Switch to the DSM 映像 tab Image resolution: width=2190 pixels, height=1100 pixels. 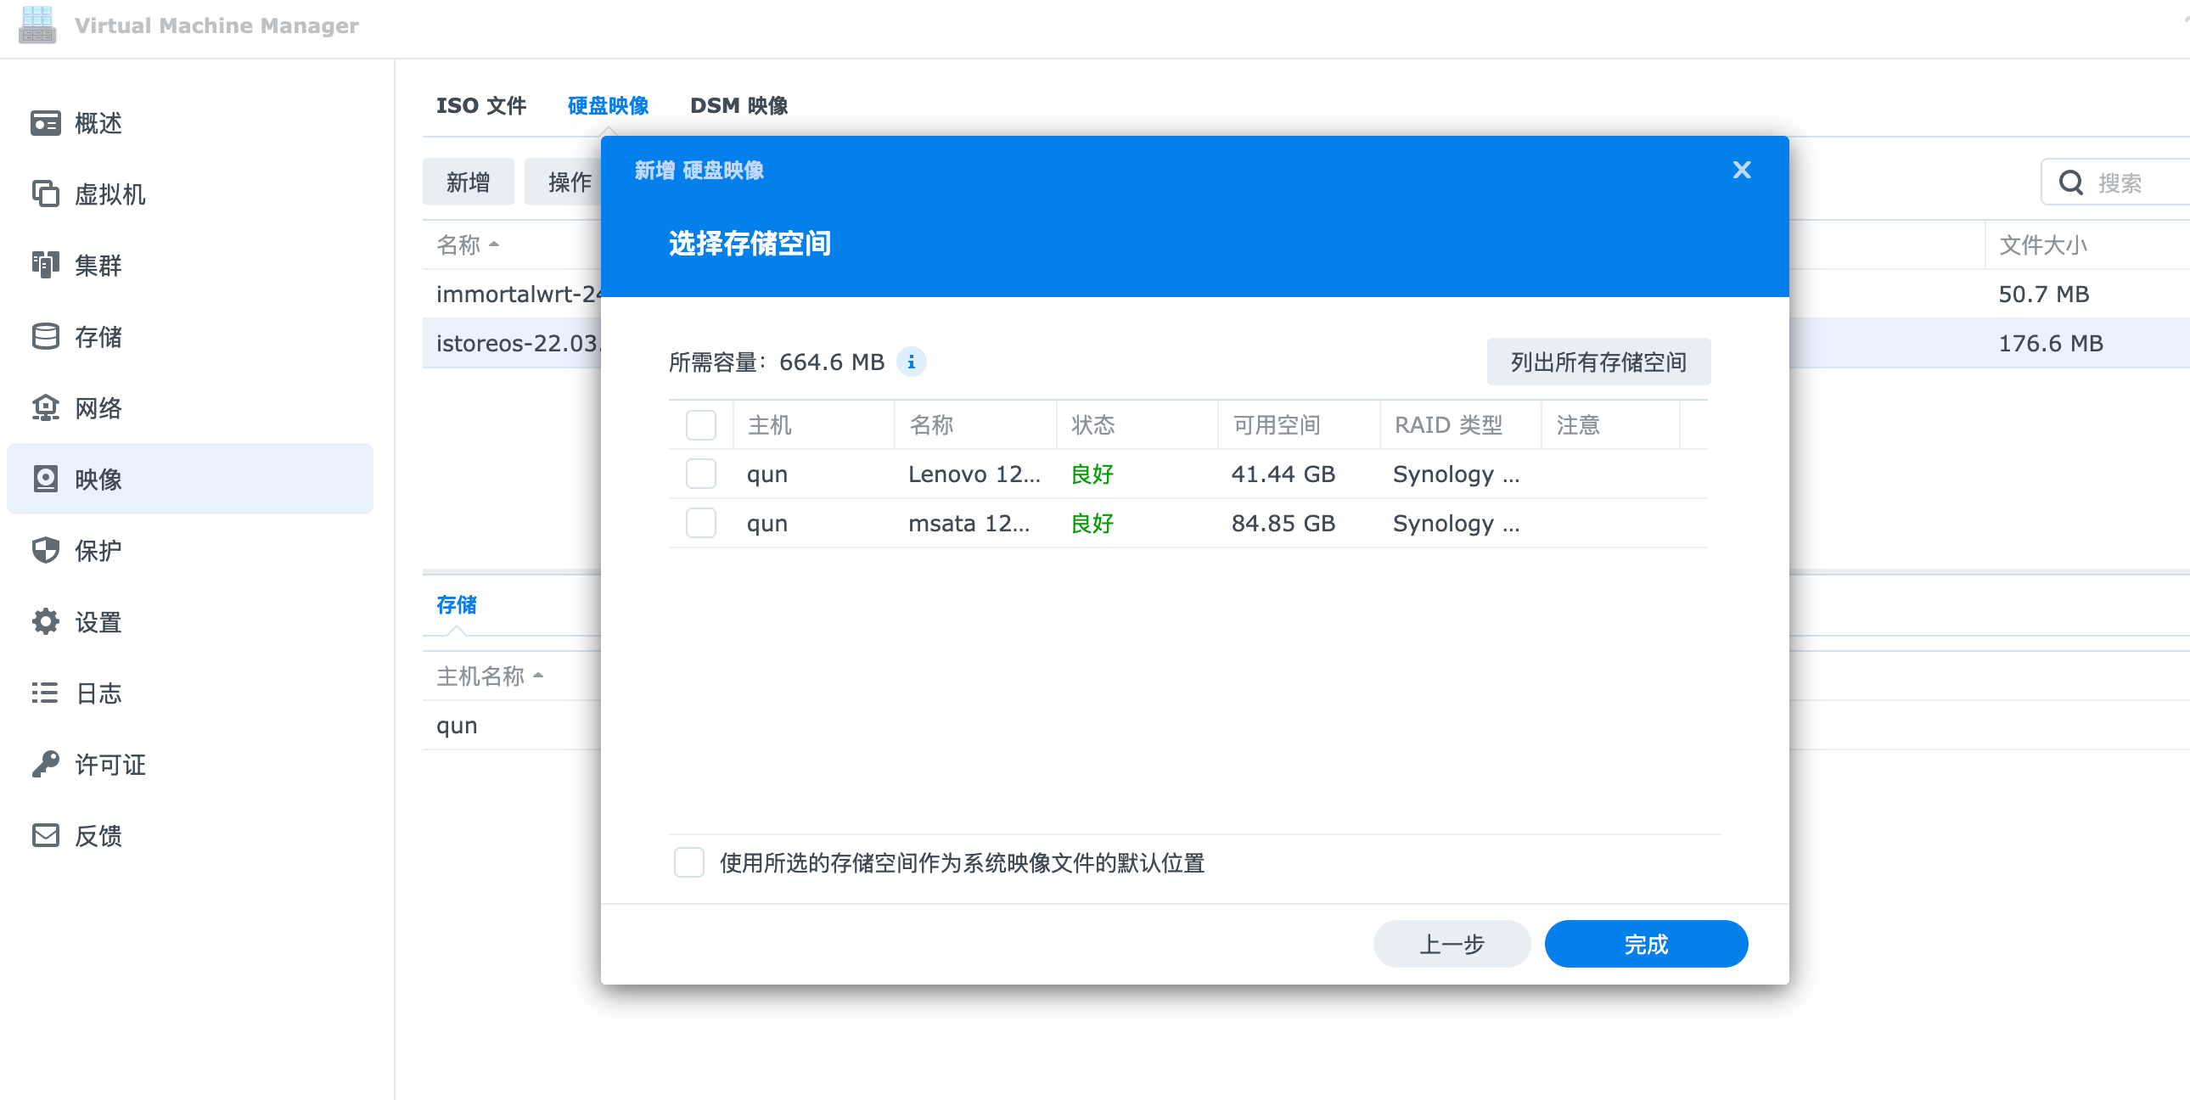(x=738, y=105)
